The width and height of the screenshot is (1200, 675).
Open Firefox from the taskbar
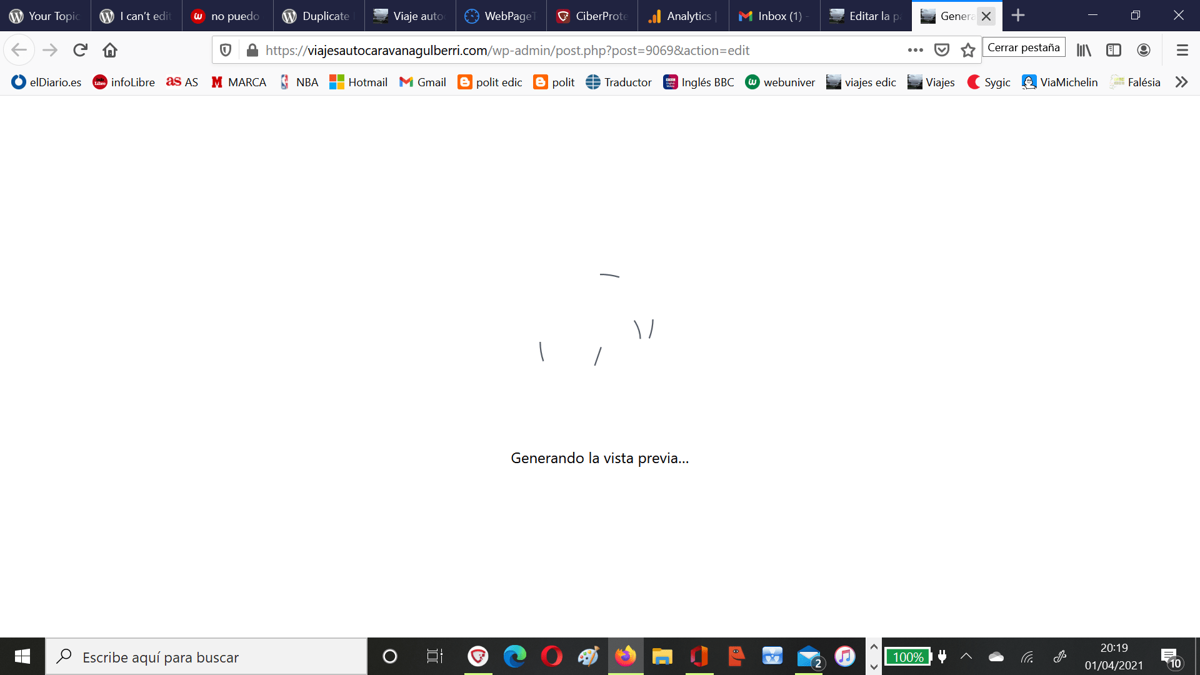[x=625, y=656]
